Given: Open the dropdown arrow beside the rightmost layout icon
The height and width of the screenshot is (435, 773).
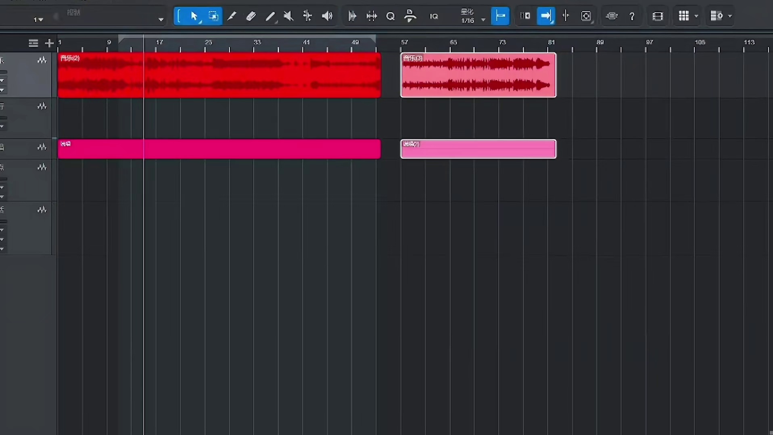Looking at the screenshot, I should (729, 16).
